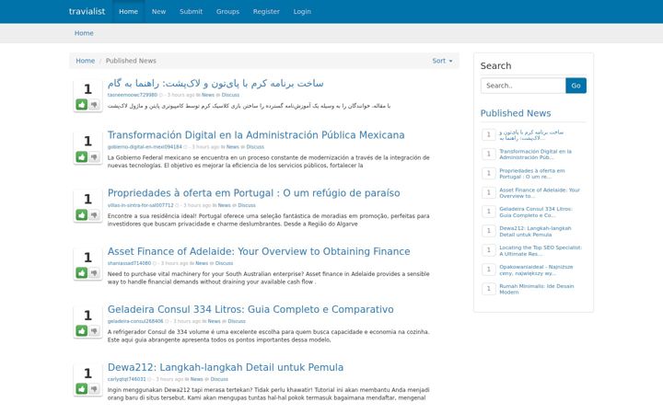
Task: Open sidebar link Rumah Minimalis: Ide Desain Modern
Action: 537,289
